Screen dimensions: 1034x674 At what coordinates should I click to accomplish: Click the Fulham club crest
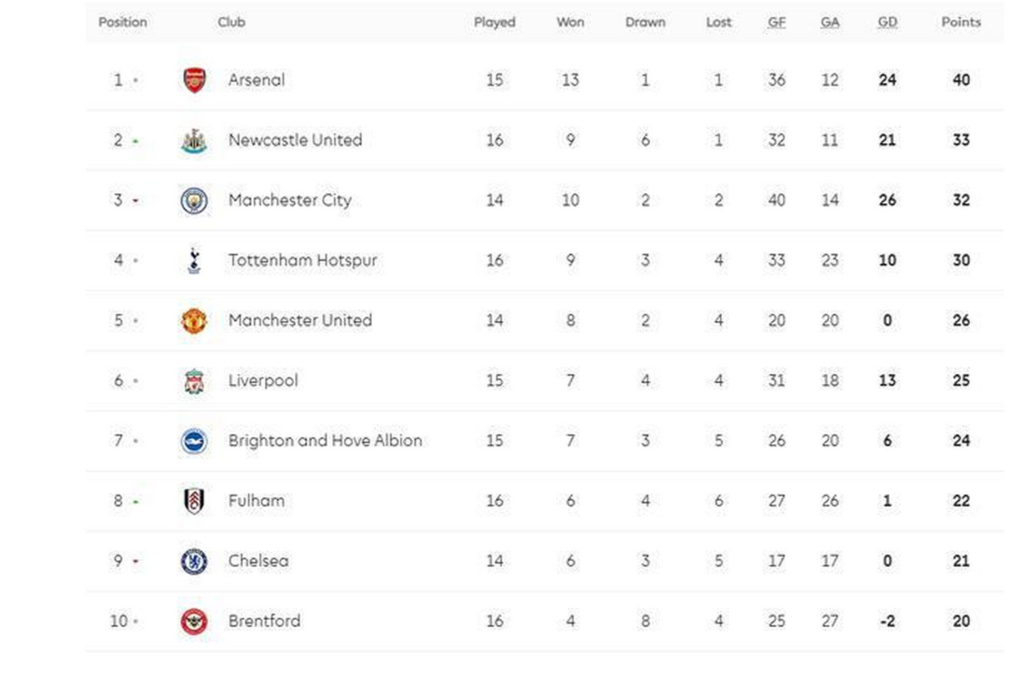tap(194, 501)
